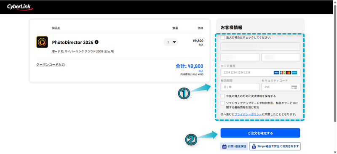Click the ご注文を確定する button

click(x=260, y=133)
